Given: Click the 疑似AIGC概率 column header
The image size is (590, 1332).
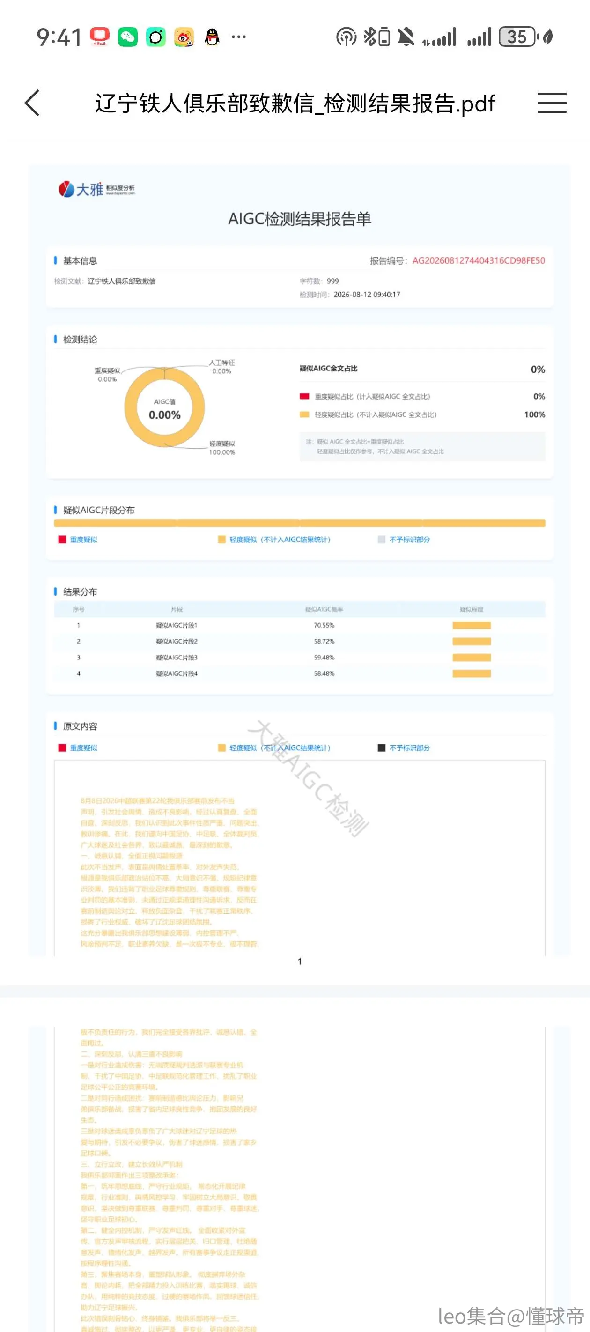Looking at the screenshot, I should pos(324,609).
